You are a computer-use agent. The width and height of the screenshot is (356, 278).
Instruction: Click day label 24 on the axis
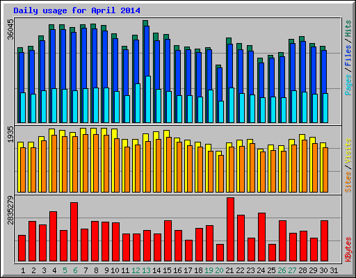261,270
